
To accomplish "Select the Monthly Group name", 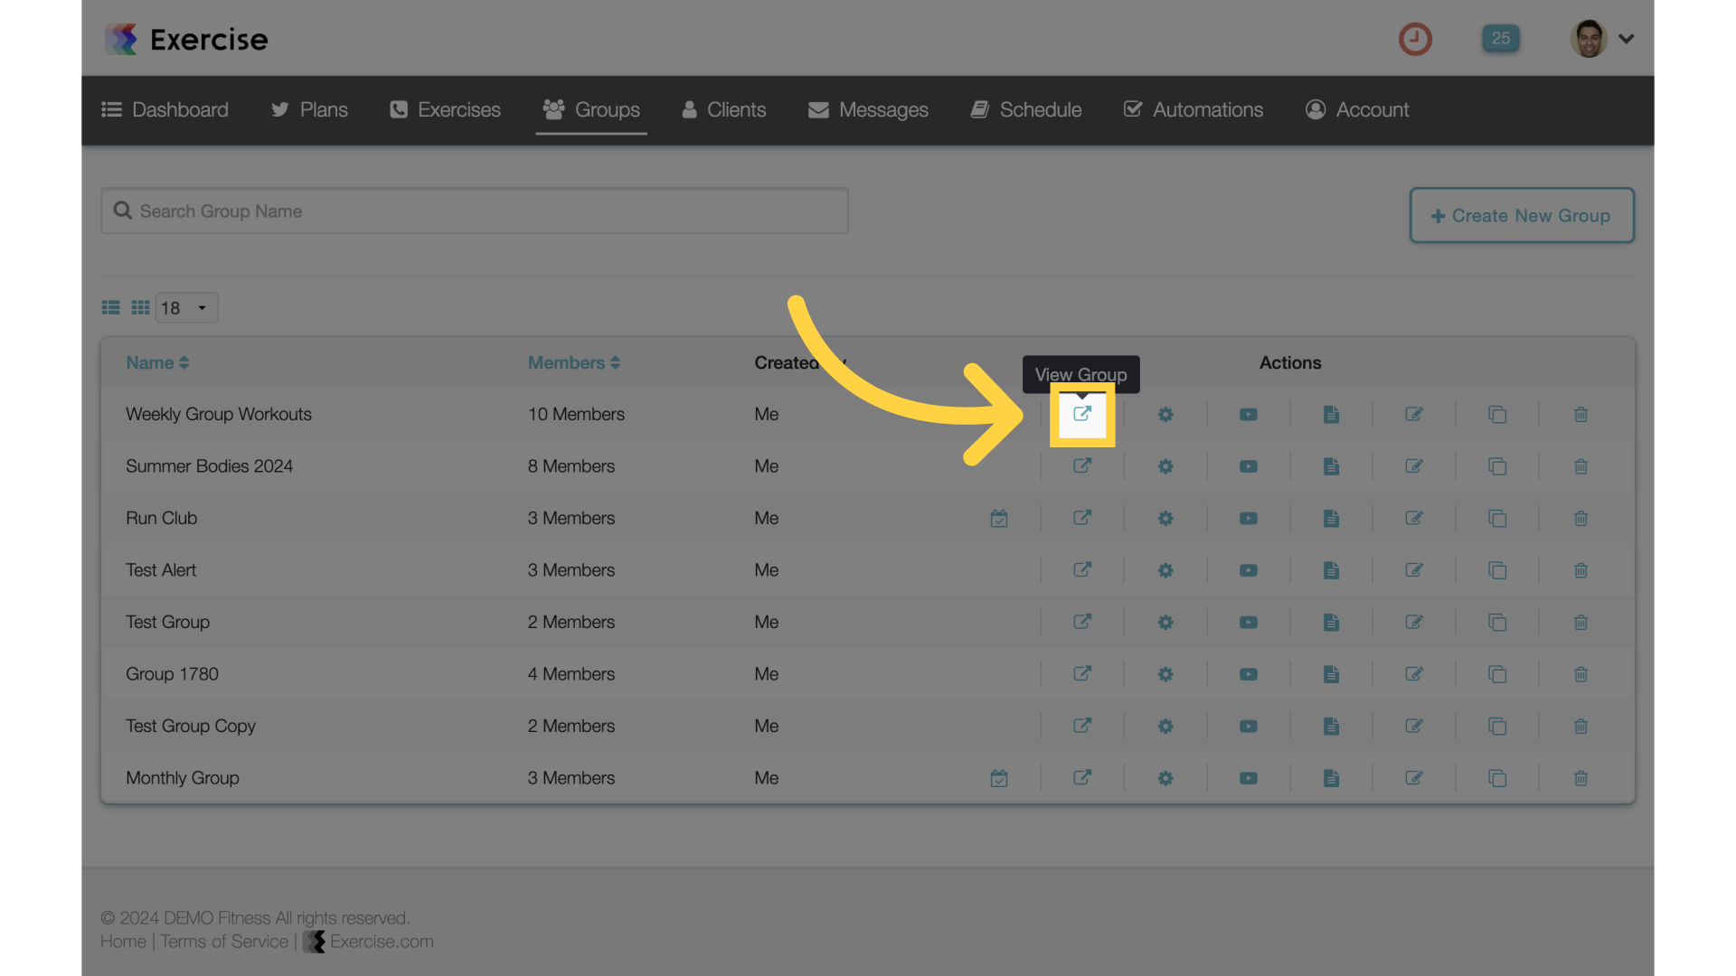I will tap(183, 778).
